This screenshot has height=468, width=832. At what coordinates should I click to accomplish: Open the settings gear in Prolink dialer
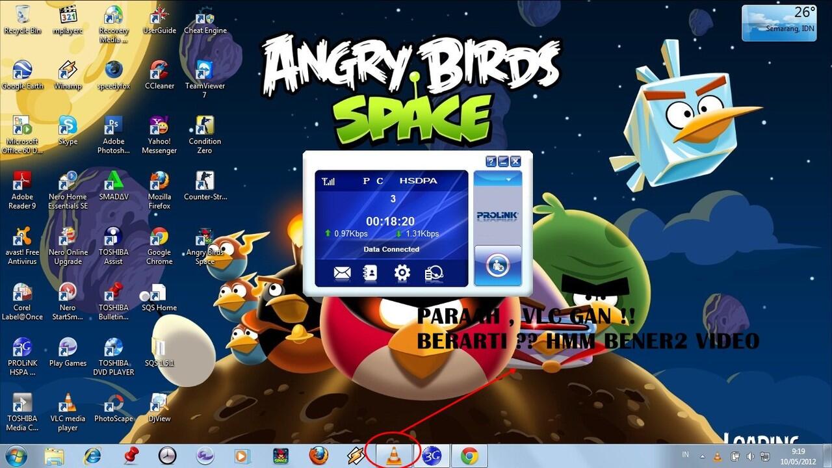point(402,273)
